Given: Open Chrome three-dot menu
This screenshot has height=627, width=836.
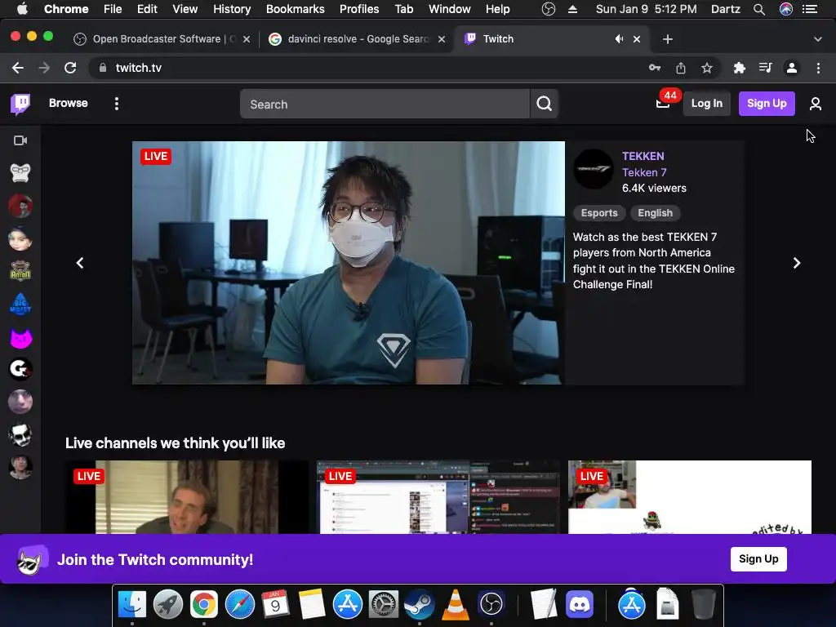Looking at the screenshot, I should tap(818, 68).
